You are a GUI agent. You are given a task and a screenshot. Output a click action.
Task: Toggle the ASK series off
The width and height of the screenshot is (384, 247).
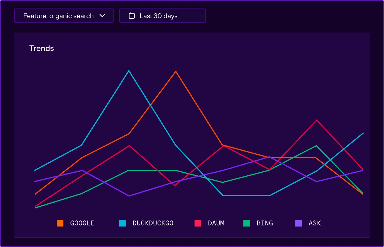pyautogui.click(x=314, y=223)
